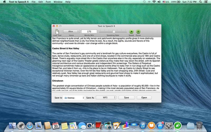Open Contacts address book in Dock

tap(47, 126)
